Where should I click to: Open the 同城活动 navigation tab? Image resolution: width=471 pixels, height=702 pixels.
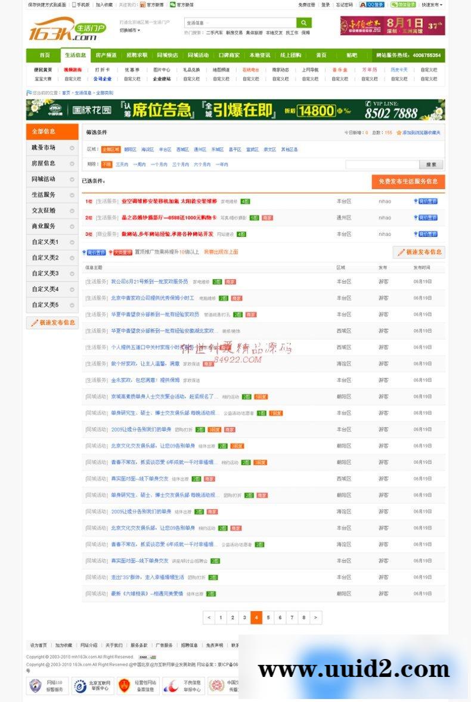click(x=198, y=55)
